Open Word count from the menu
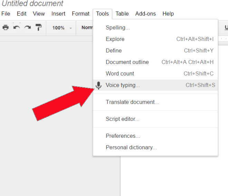Screen dimensions: 228x196 coord(120,74)
